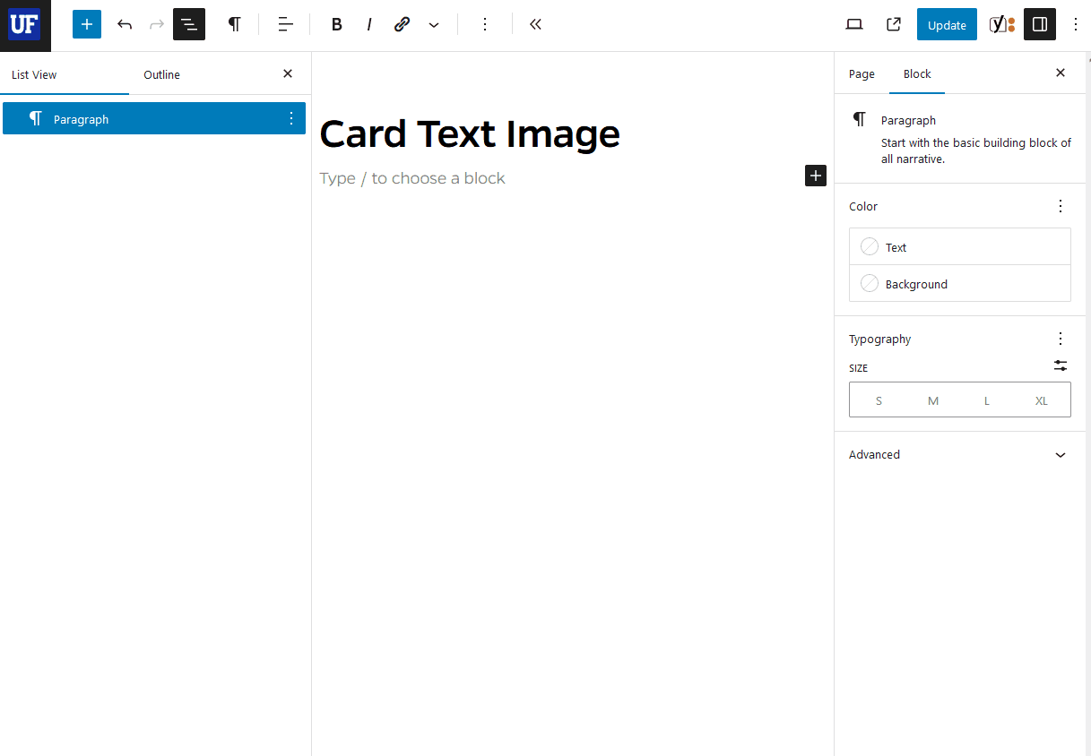Image resolution: width=1091 pixels, height=756 pixels.
Task: Collapse the List View panel using double-chevron icon
Action: click(x=535, y=24)
